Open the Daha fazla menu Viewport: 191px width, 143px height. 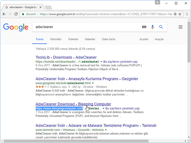click(109, 39)
